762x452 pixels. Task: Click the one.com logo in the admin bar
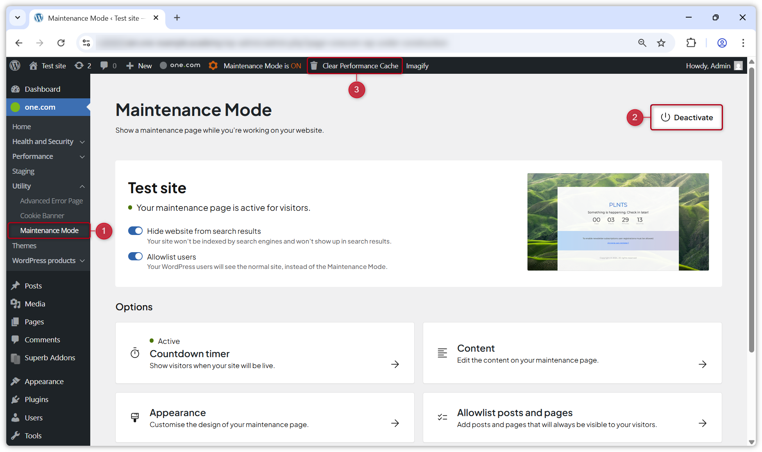[x=180, y=65]
